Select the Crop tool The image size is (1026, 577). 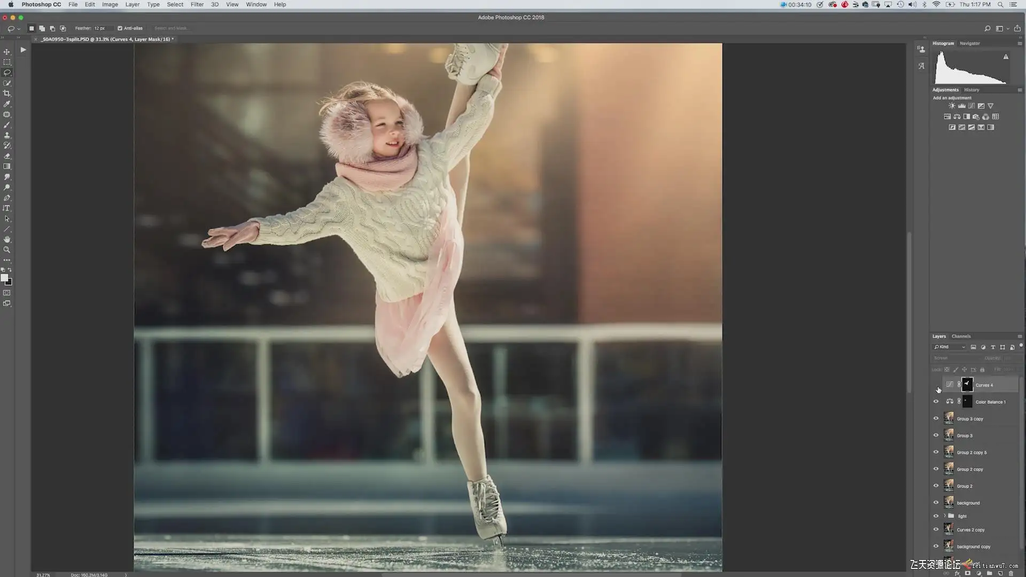pyautogui.click(x=7, y=93)
